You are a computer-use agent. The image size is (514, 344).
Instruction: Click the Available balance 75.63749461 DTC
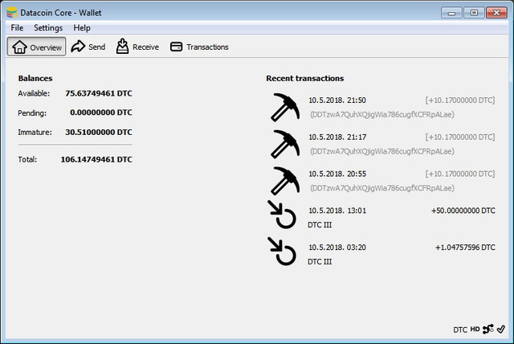point(99,93)
